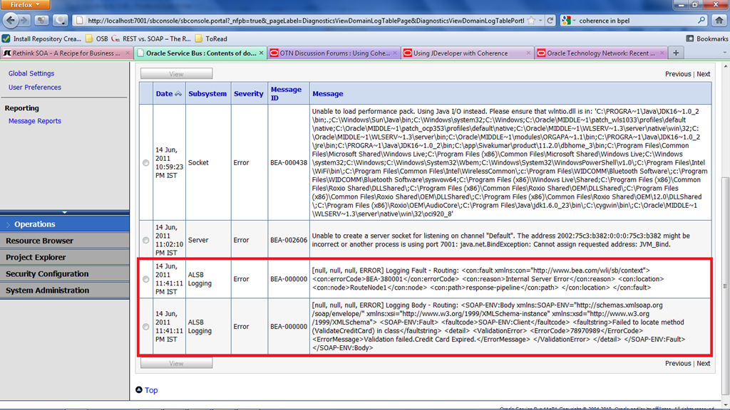Click the browser back arrow button
The height and width of the screenshot is (410, 730).
point(11,21)
